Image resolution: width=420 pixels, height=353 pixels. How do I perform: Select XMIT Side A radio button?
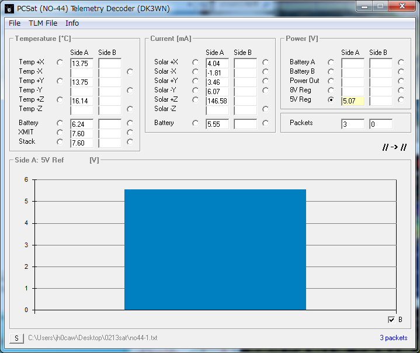click(x=60, y=133)
